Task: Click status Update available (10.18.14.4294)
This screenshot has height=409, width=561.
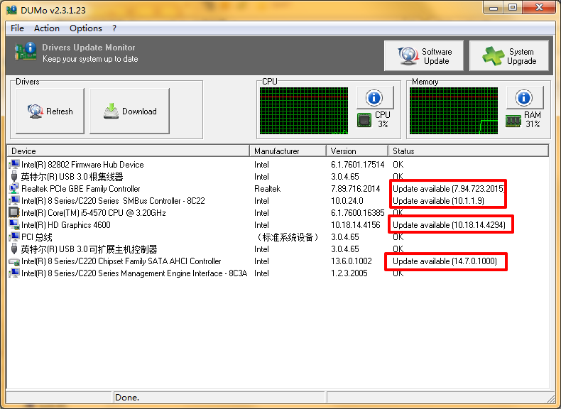Action: (449, 225)
